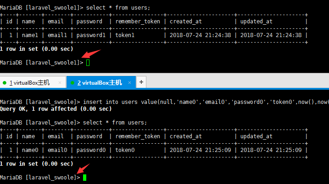The width and height of the screenshot is (329, 184).
Task: Click the remember_token header in upper table
Action: 138,22
